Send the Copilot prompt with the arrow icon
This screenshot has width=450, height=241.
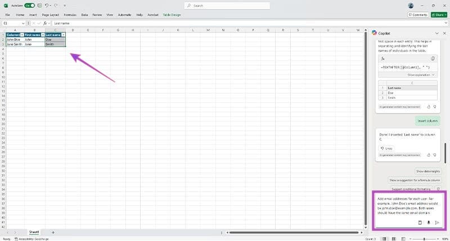point(437,223)
